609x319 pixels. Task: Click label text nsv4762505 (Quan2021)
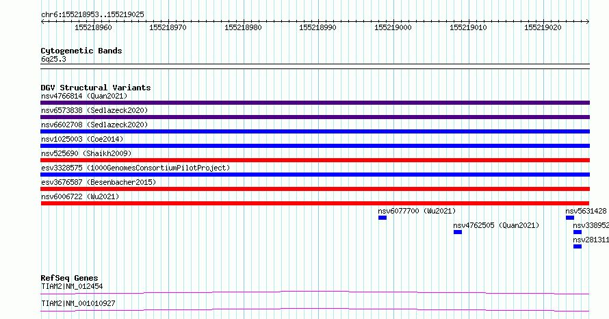click(496, 225)
